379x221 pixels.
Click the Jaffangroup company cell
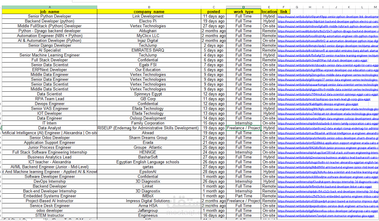coord(149,211)
